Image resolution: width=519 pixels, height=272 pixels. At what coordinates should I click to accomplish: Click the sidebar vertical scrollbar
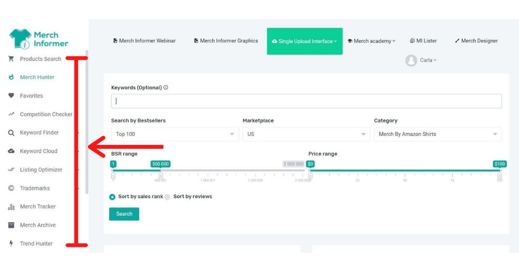click(x=87, y=122)
